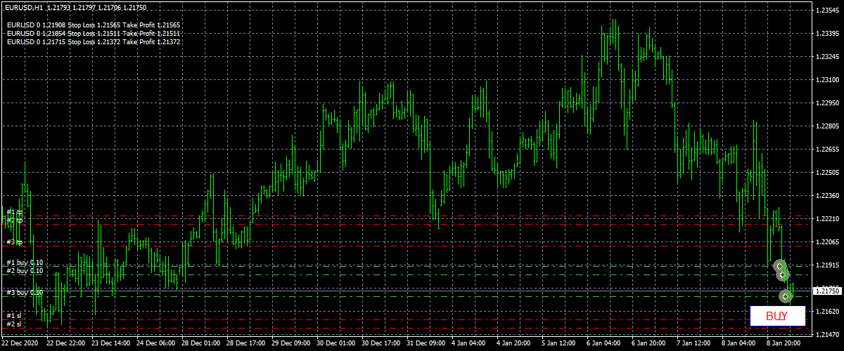Click the '6 Jan 20:00' time axis label
Screen dimensions: 844x351
pyautogui.click(x=650, y=344)
